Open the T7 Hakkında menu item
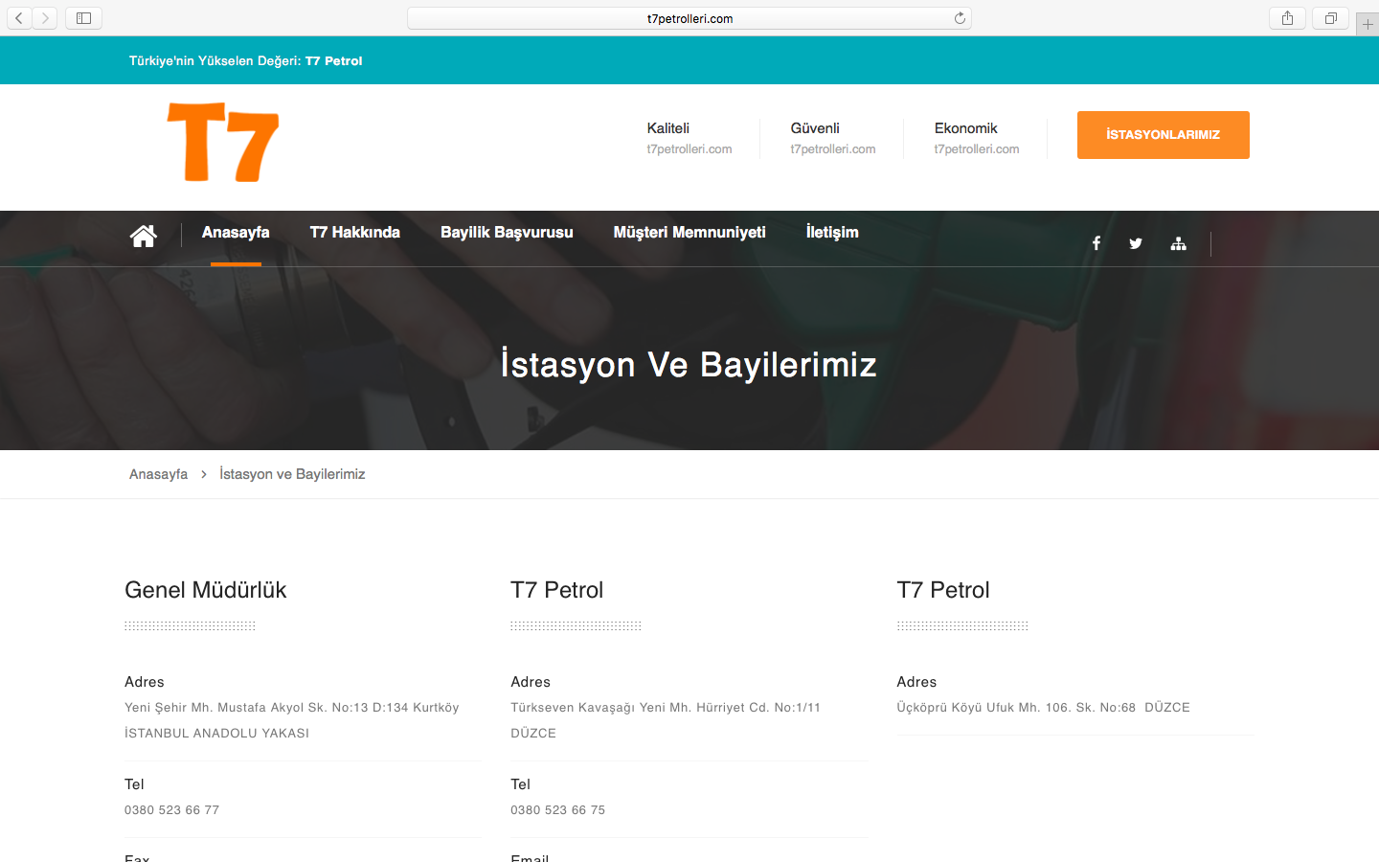Screen dimensions: 1379x862 (355, 233)
